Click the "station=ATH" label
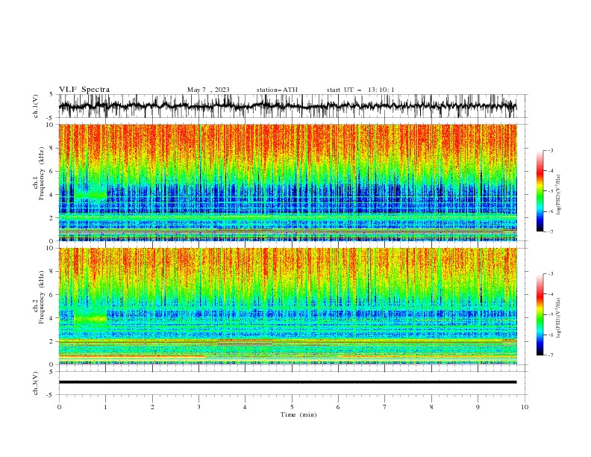The height and width of the screenshot is (457, 591). pos(277,90)
